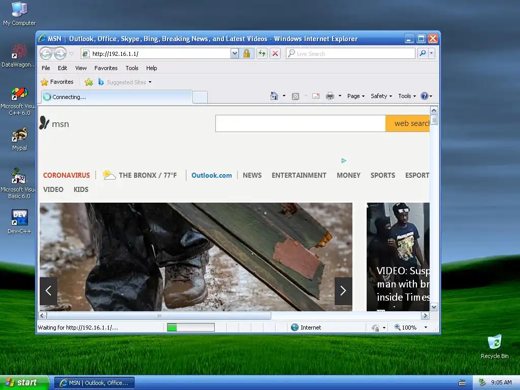Image resolution: width=520 pixels, height=390 pixels.
Task: Go to previous carousel slide
Action: pyautogui.click(x=48, y=291)
